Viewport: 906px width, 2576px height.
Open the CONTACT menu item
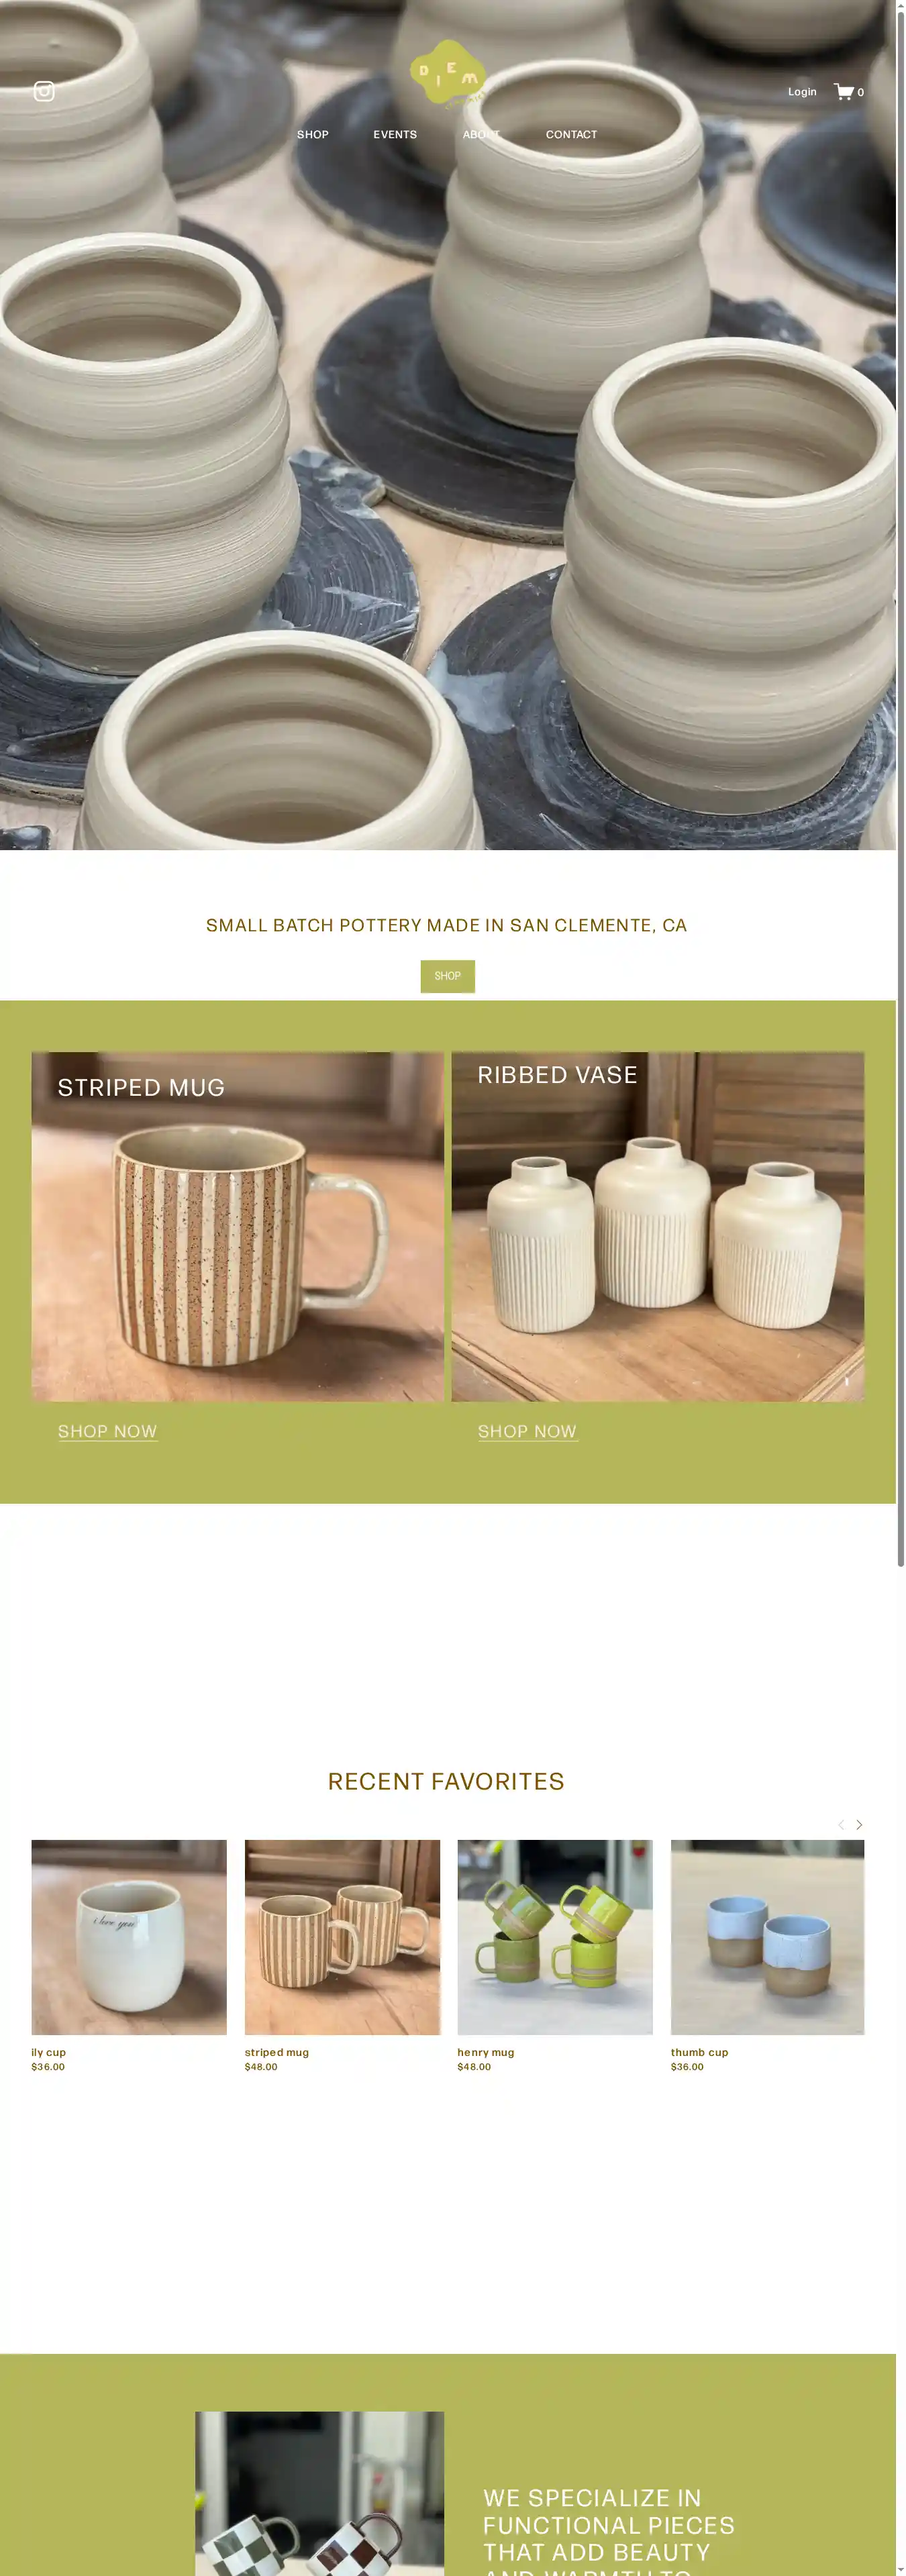tap(571, 134)
